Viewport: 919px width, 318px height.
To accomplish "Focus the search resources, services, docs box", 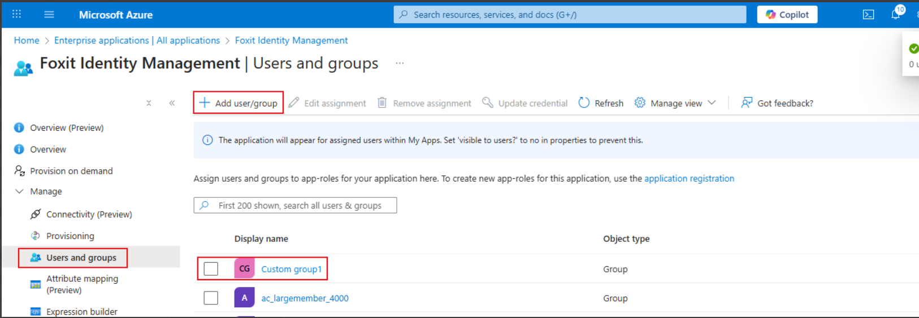I will coord(570,15).
